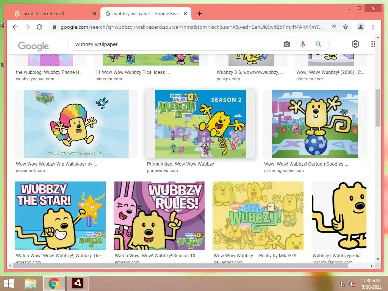The image size is (388, 291).
Task: Open Google quick settings gear
Action: pos(355,44)
